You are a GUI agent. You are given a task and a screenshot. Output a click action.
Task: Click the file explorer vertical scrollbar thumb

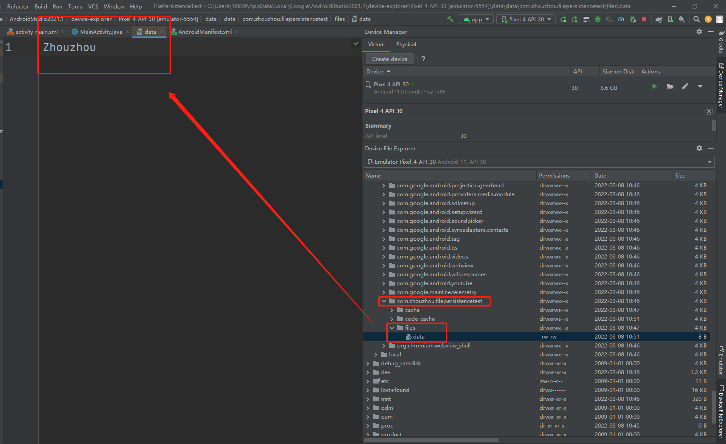[714, 407]
